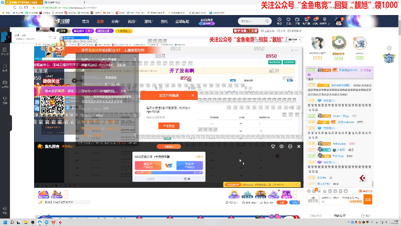Open the 首页 home tab
The height and width of the screenshot is (226, 401).
[85, 22]
